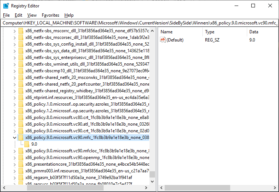Screen dimensions: 279x192
Task: Collapse the x86_policy.9.0.microsoft.vc90.mfc key
Action: pyautogui.click(x=14, y=138)
